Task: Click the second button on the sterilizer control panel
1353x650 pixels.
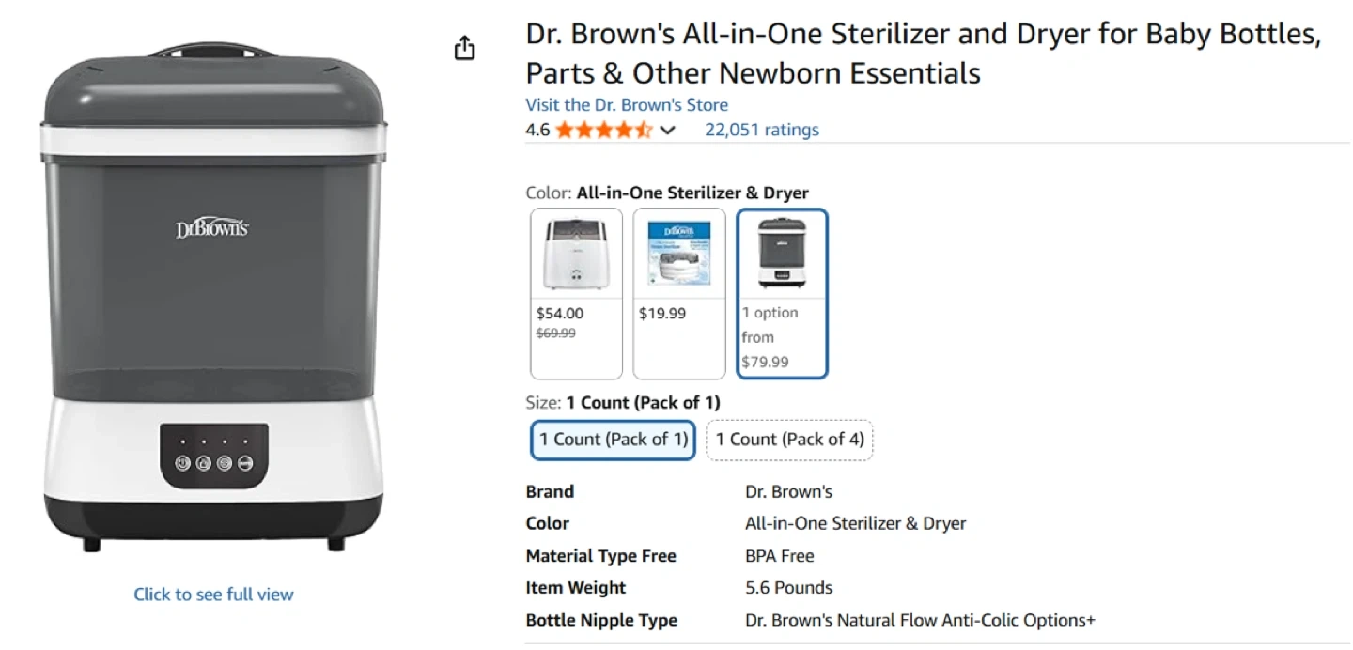Action: tap(203, 463)
